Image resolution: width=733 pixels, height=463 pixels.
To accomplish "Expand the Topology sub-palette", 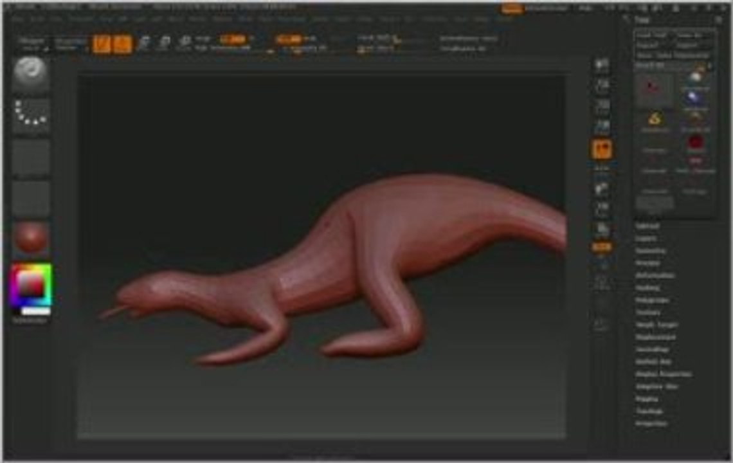I will (x=649, y=411).
